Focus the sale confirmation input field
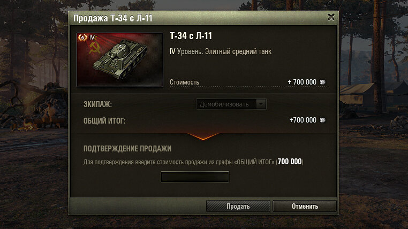408x229 pixels. (195, 177)
